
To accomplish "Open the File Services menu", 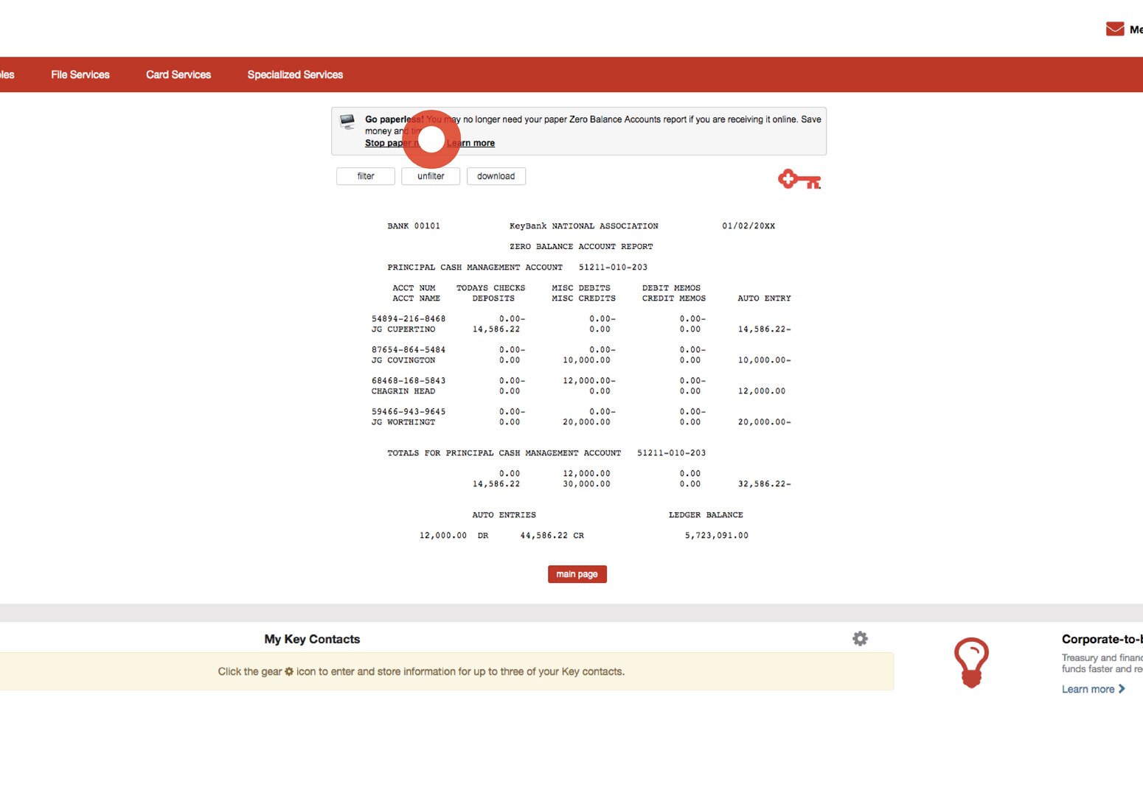I will coord(80,74).
